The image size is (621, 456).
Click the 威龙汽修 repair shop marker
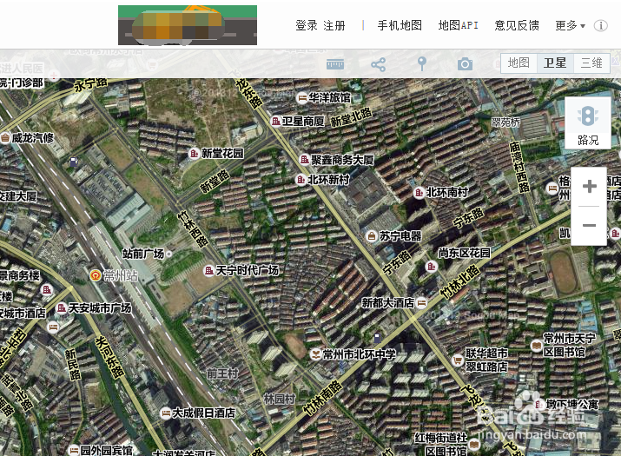point(5,138)
